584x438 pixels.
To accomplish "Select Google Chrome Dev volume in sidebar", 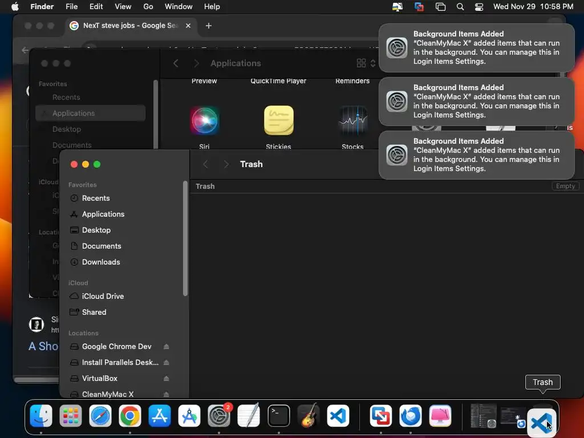I will pos(116,346).
